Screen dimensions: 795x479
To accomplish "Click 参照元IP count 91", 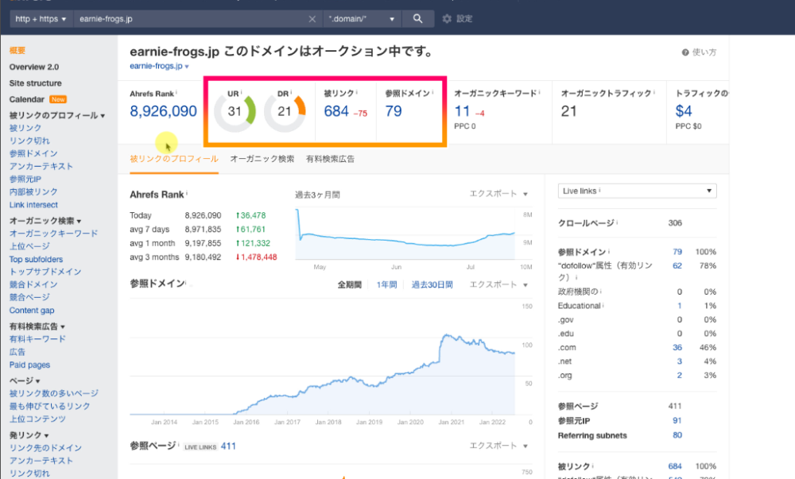I will (x=677, y=421).
